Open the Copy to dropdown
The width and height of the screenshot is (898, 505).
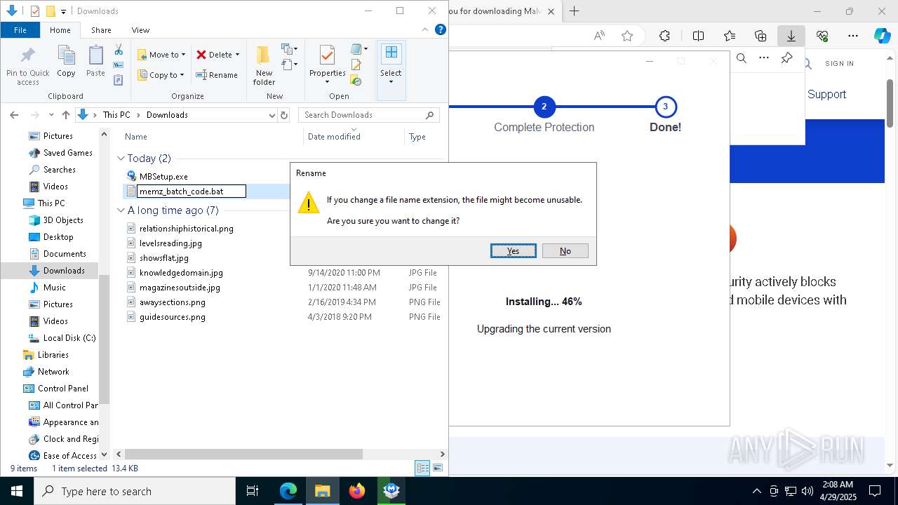click(x=161, y=75)
